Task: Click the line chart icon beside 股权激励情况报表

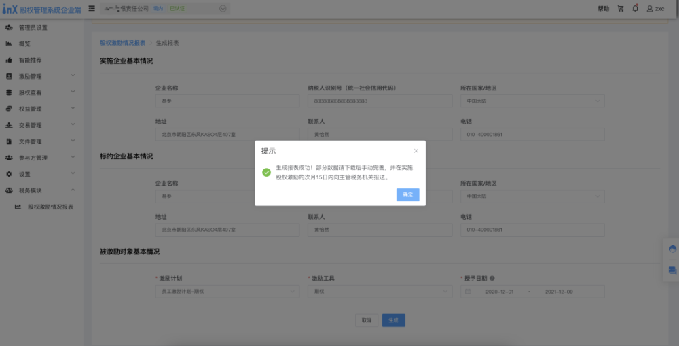Action: [x=18, y=207]
